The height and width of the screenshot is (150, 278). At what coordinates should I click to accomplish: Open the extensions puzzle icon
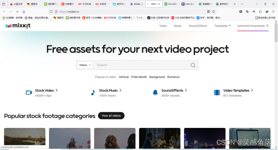[x=260, y=12]
